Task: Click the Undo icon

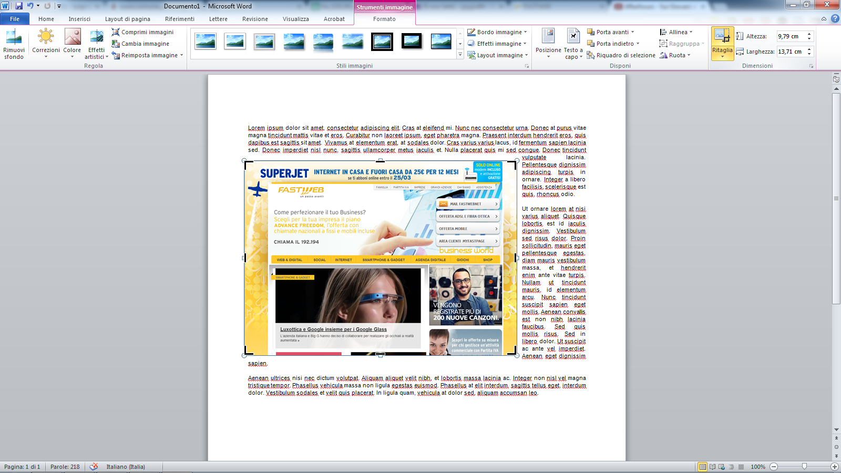Action: pyautogui.click(x=30, y=6)
